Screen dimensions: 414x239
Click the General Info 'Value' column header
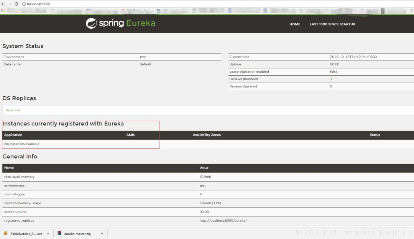[x=204, y=168]
